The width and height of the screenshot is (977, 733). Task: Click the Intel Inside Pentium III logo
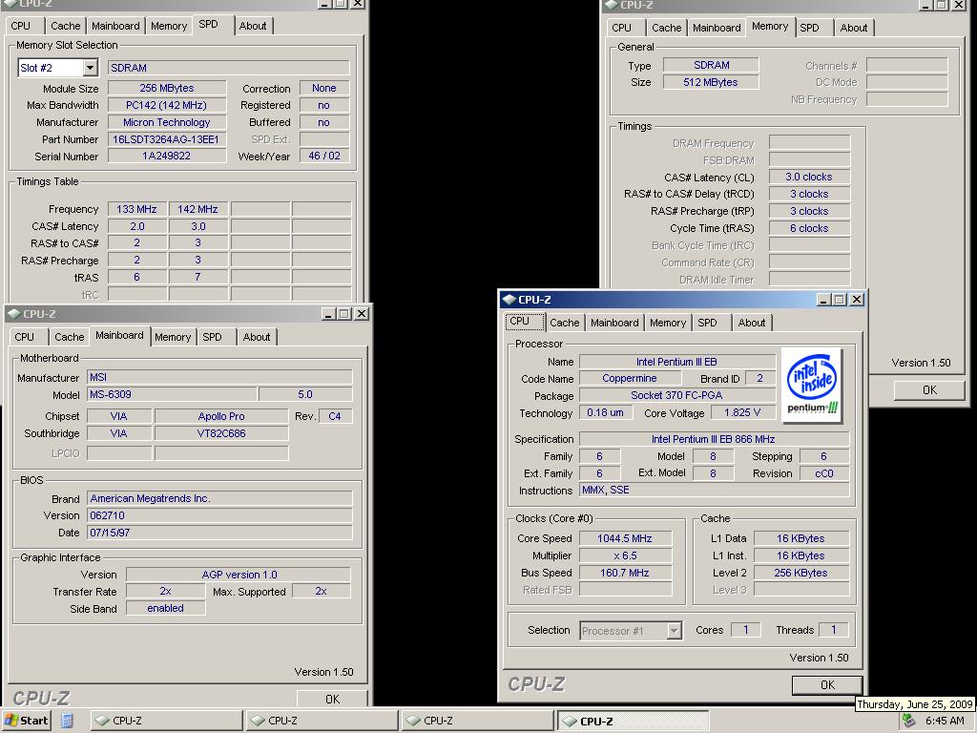point(812,385)
